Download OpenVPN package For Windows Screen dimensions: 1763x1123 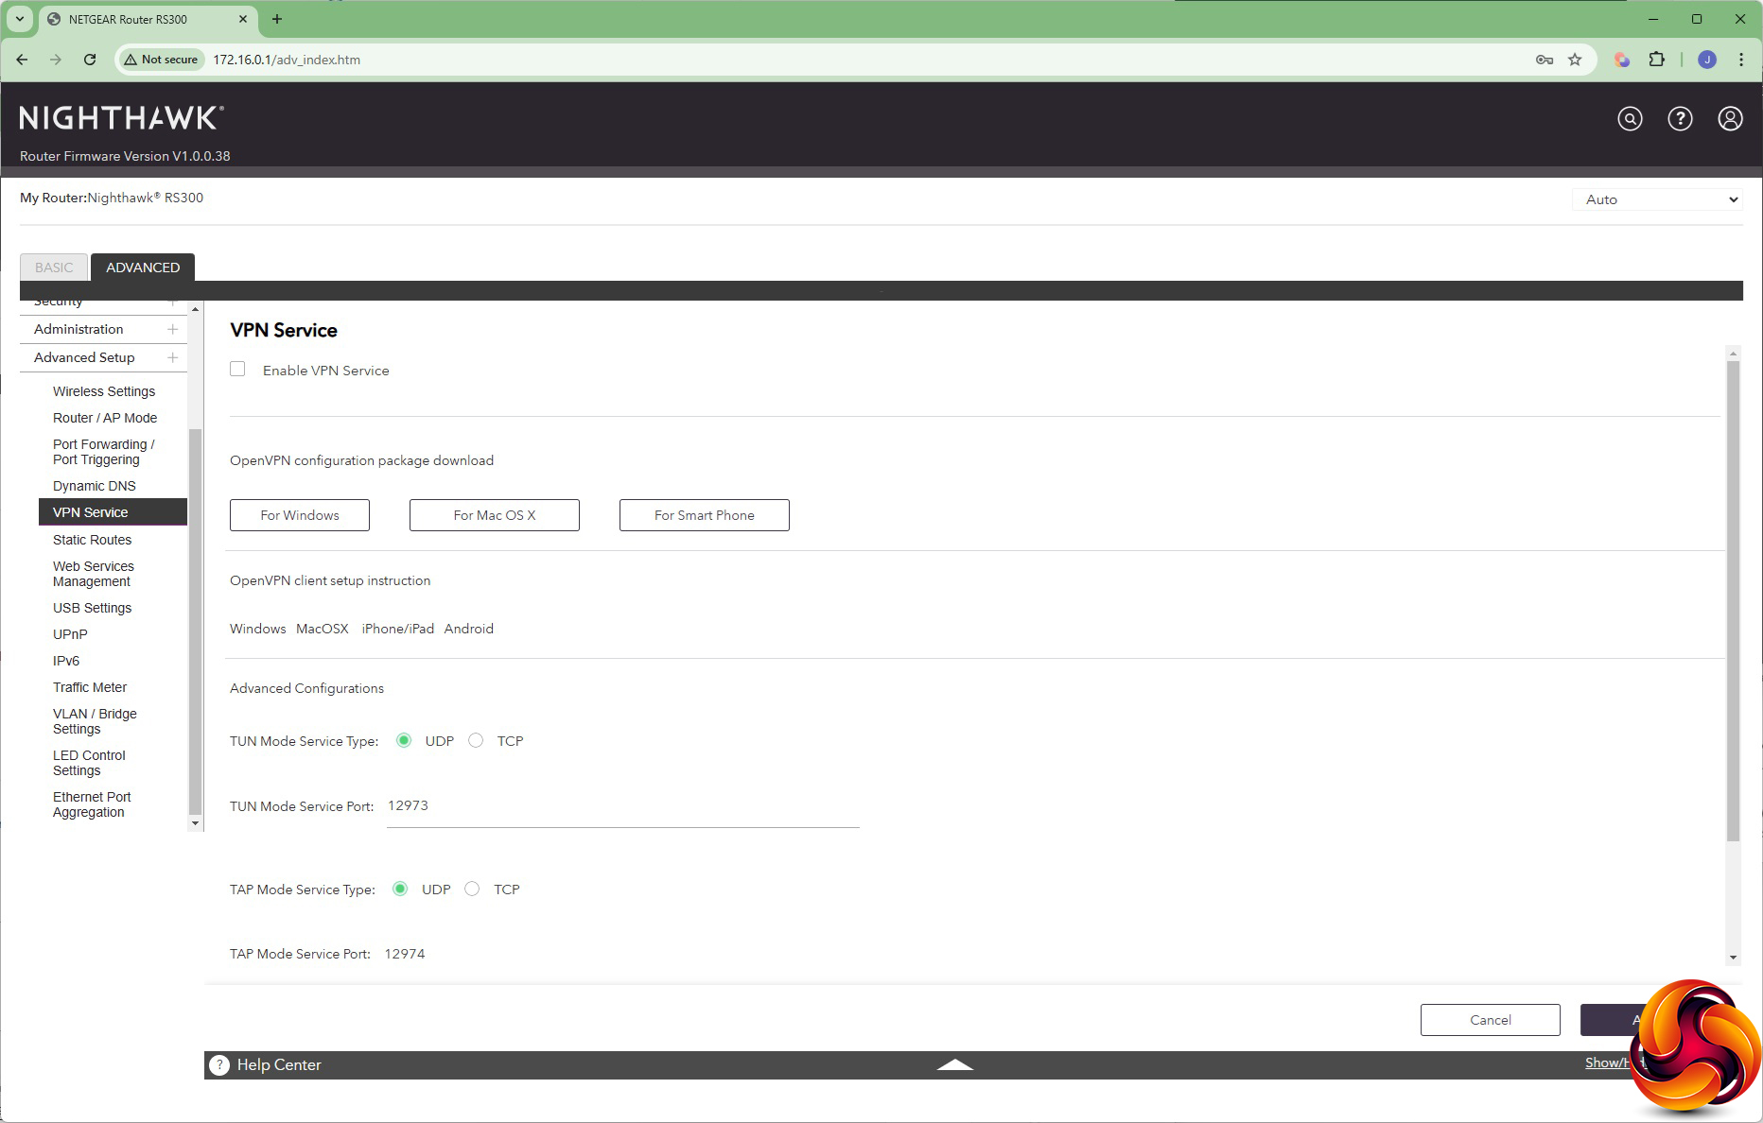300,515
